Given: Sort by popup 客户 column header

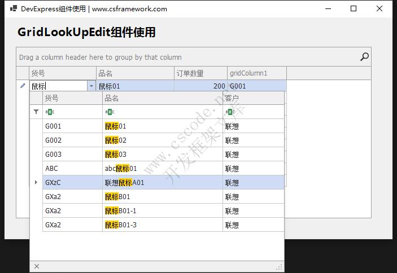Looking at the screenshot, I should point(254,98).
